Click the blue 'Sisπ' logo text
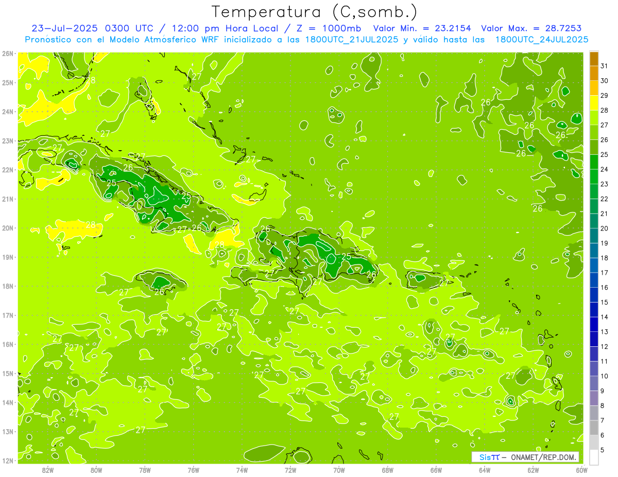This screenshot has width=618, height=477. (x=489, y=457)
